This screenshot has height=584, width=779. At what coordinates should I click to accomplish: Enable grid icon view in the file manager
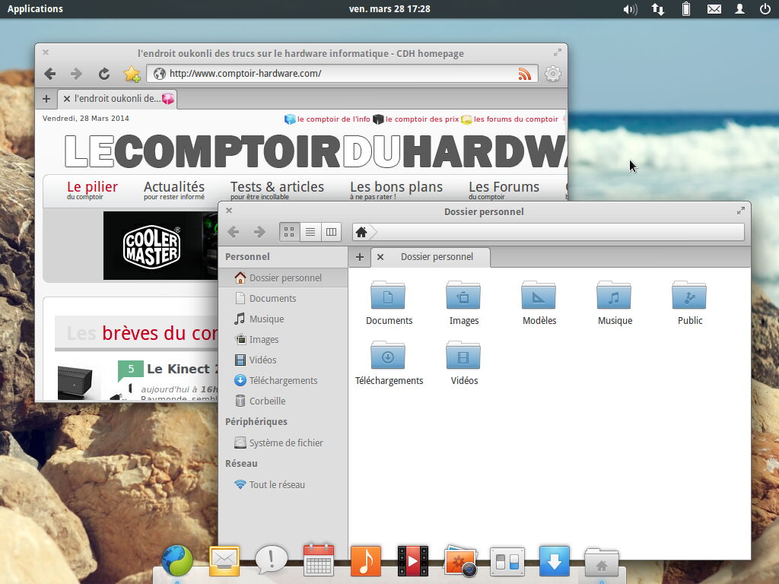pos(288,232)
